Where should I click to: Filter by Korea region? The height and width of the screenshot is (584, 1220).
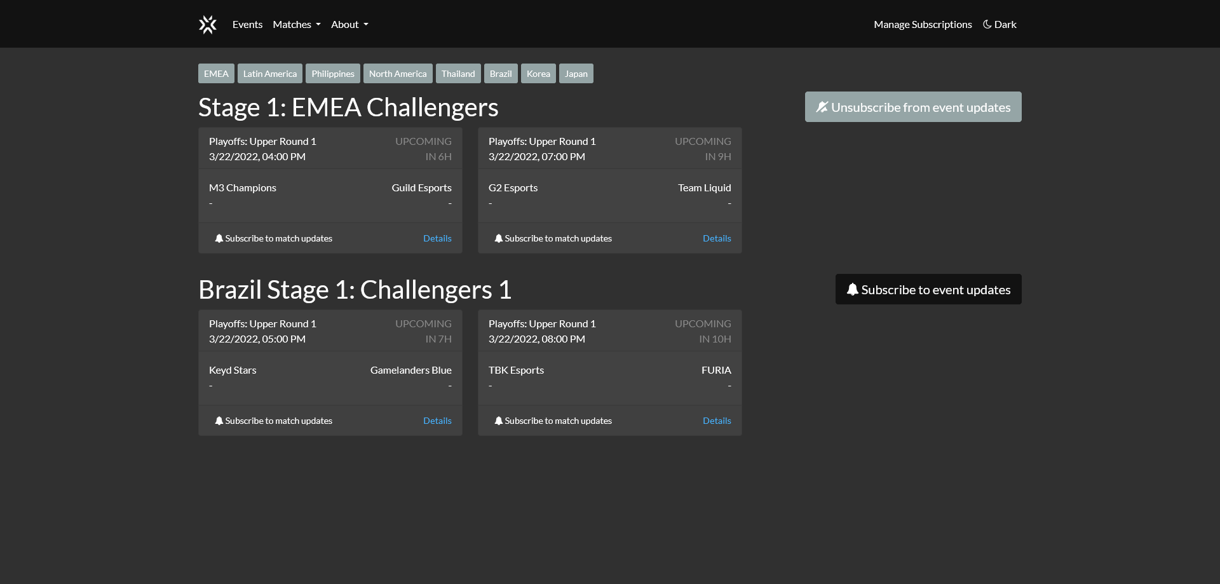538,74
